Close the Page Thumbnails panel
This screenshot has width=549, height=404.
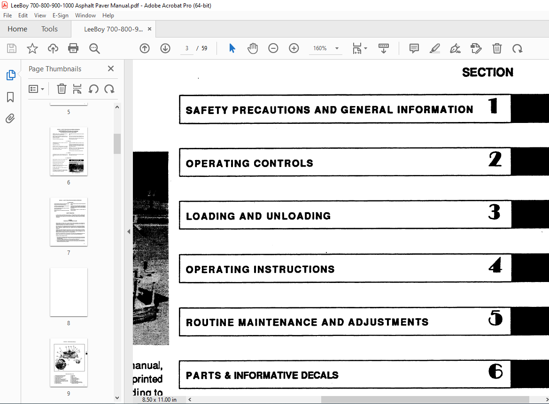111,69
